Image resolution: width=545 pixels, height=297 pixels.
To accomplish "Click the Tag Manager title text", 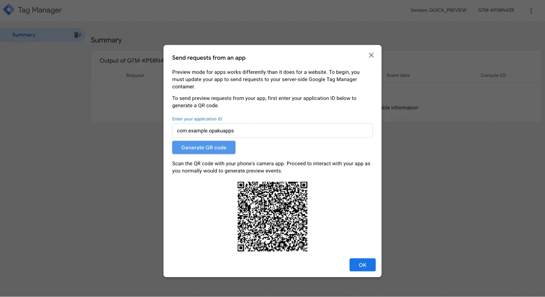I will pyautogui.click(x=40, y=10).
